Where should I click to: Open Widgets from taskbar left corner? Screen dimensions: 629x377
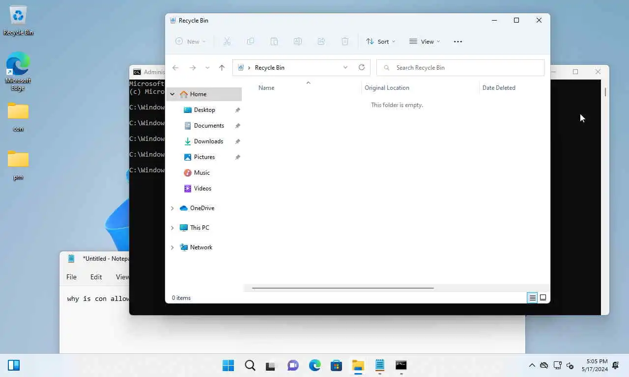point(14,365)
